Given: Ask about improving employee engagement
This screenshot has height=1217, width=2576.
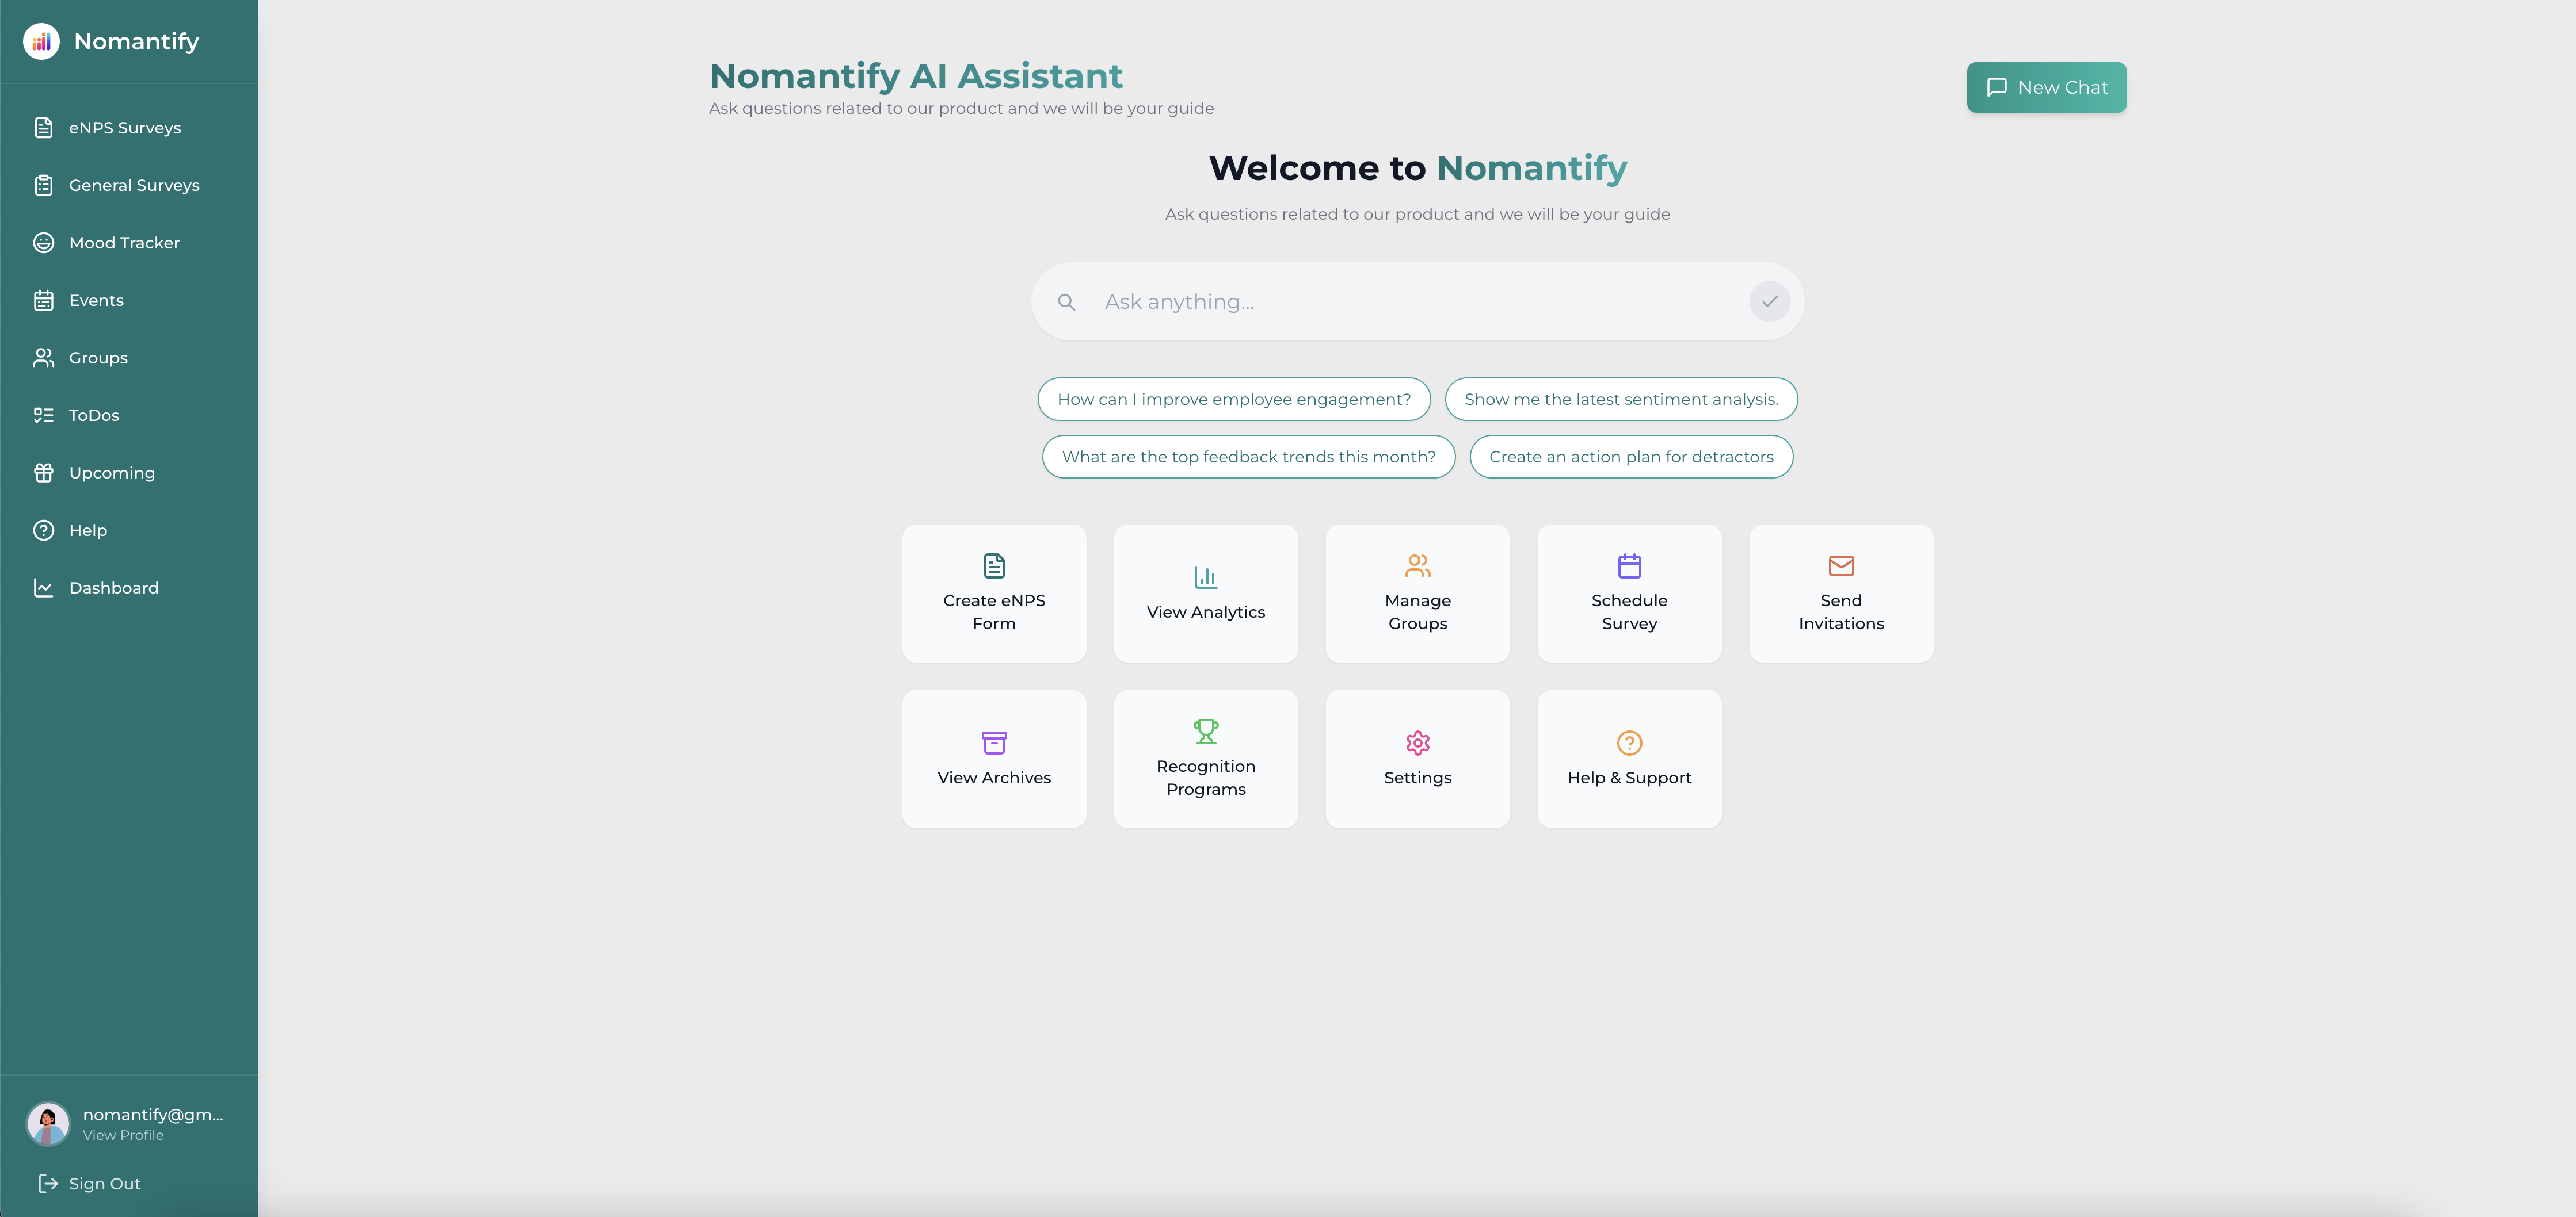Looking at the screenshot, I should tap(1233, 399).
